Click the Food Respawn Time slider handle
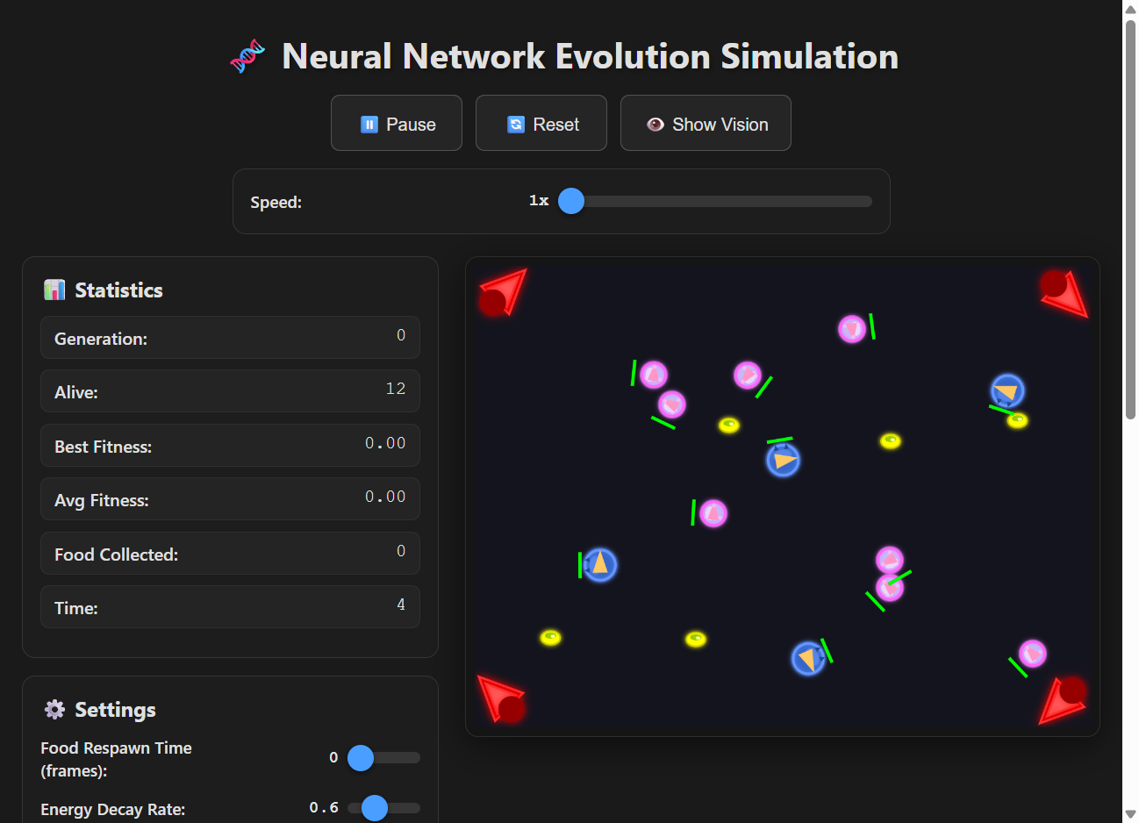 coord(360,758)
